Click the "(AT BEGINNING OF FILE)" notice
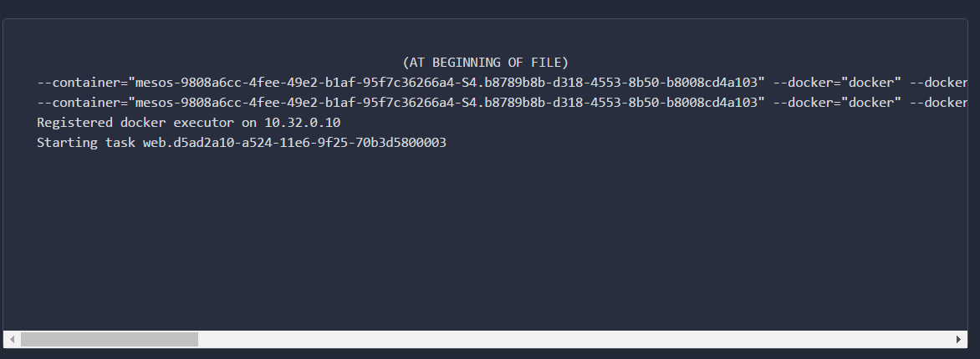980x359 pixels. tap(486, 63)
